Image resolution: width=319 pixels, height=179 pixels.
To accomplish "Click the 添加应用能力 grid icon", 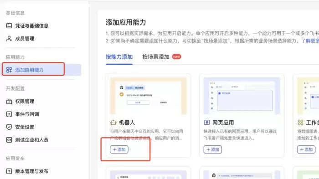I will click(x=9, y=70).
